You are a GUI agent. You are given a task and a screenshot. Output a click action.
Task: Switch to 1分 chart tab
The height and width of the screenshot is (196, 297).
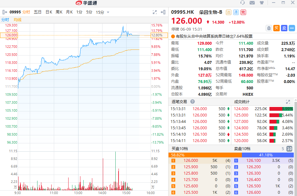tap(79, 12)
